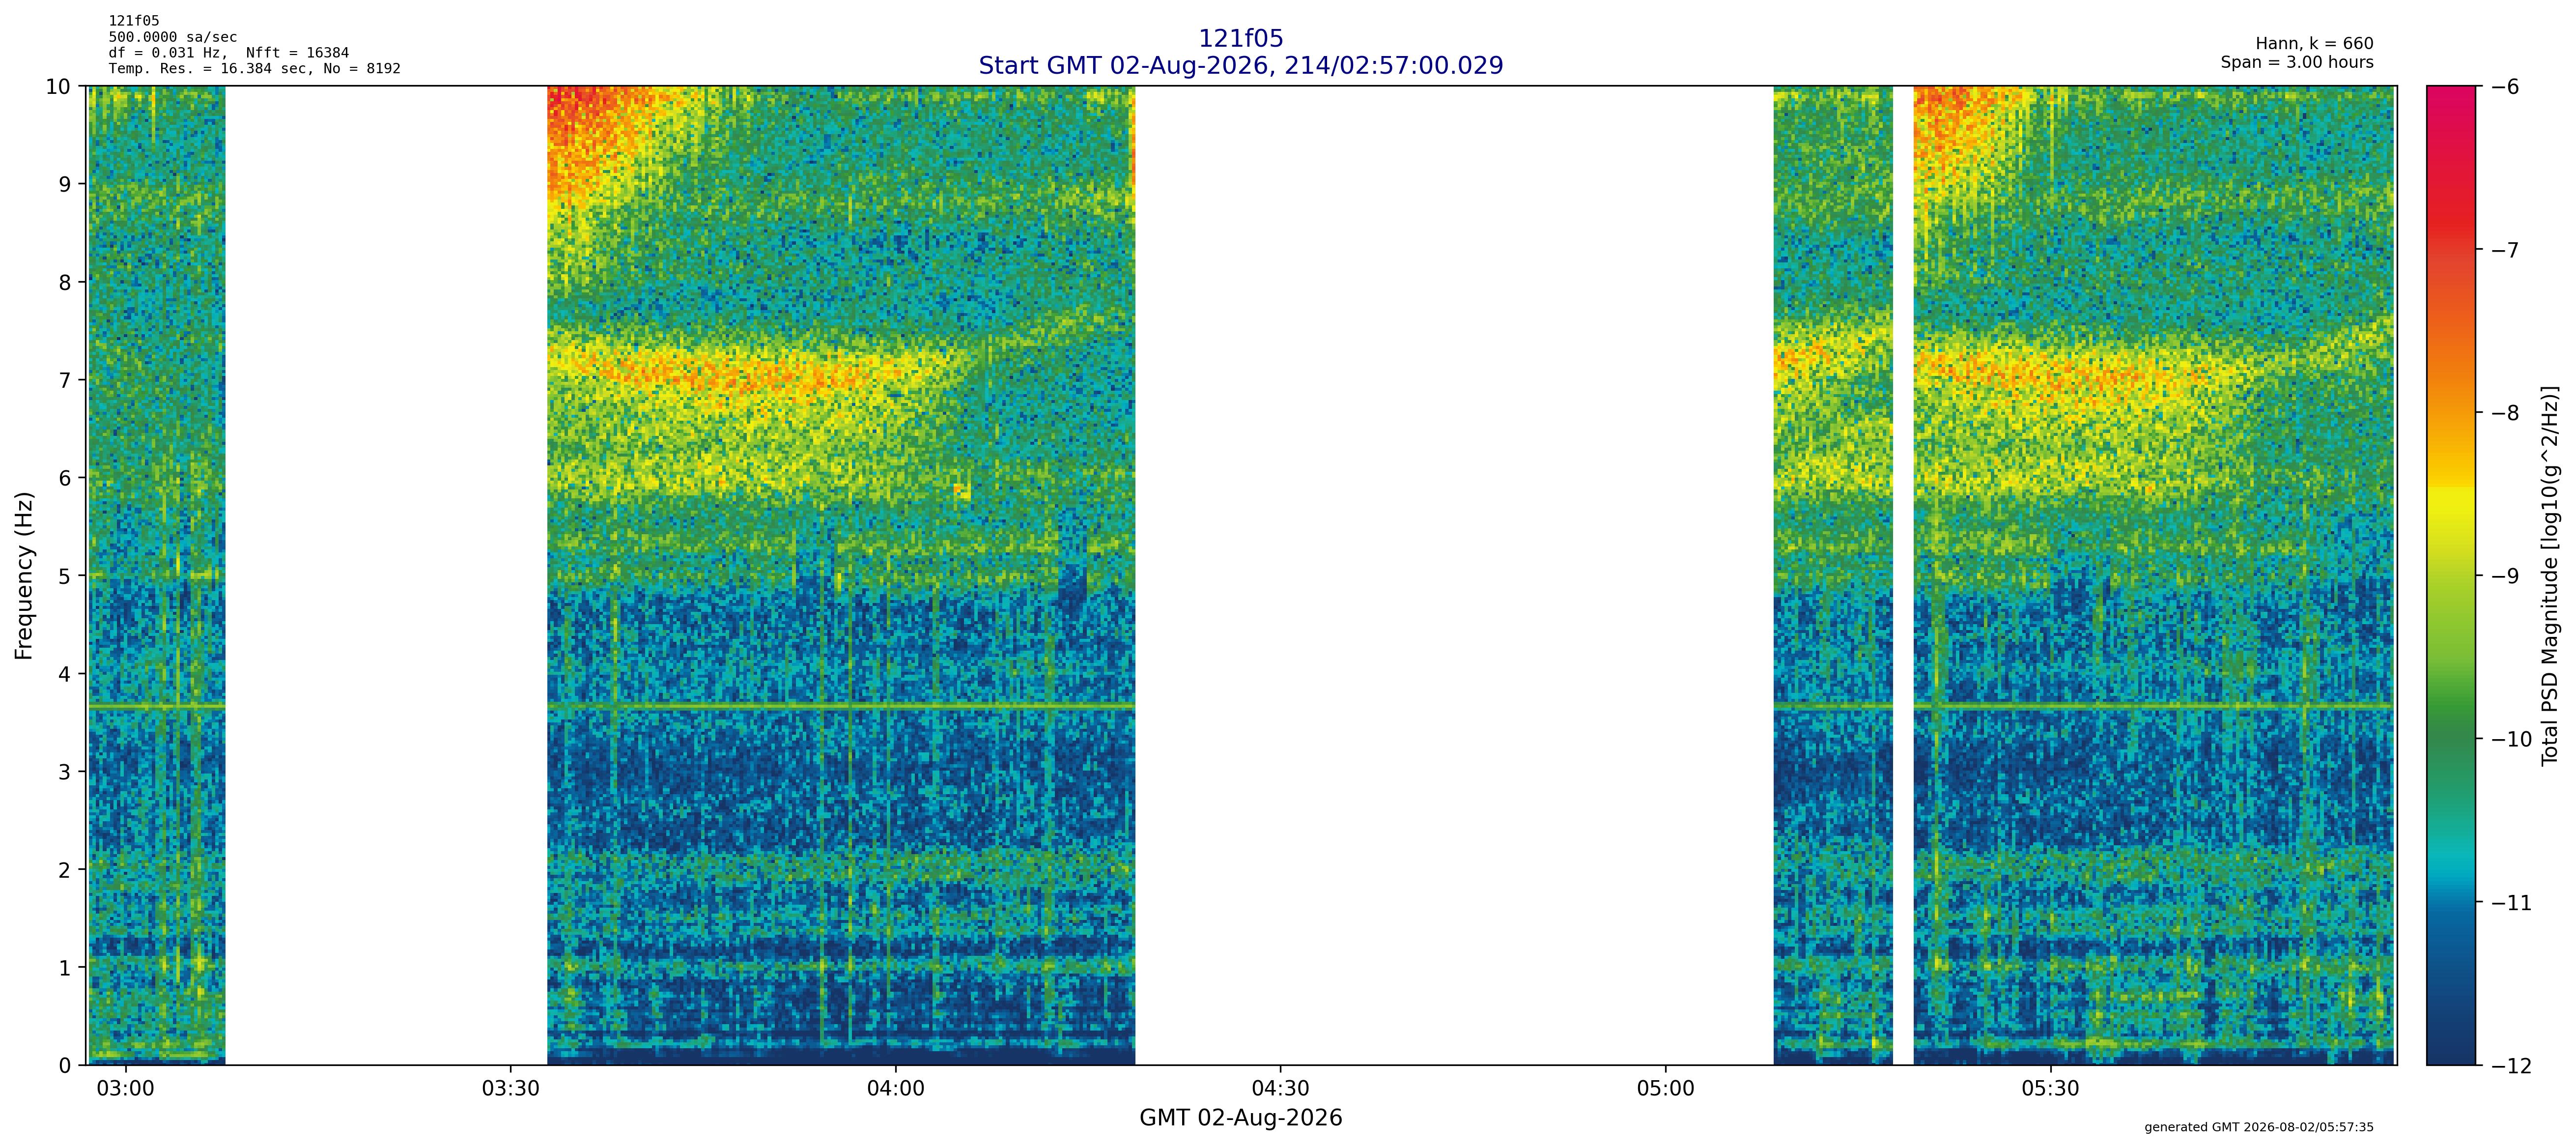Viewport: 2576px width, 1148px height.
Task: Click the colorbar tick label "−11"
Action: (x=2511, y=903)
